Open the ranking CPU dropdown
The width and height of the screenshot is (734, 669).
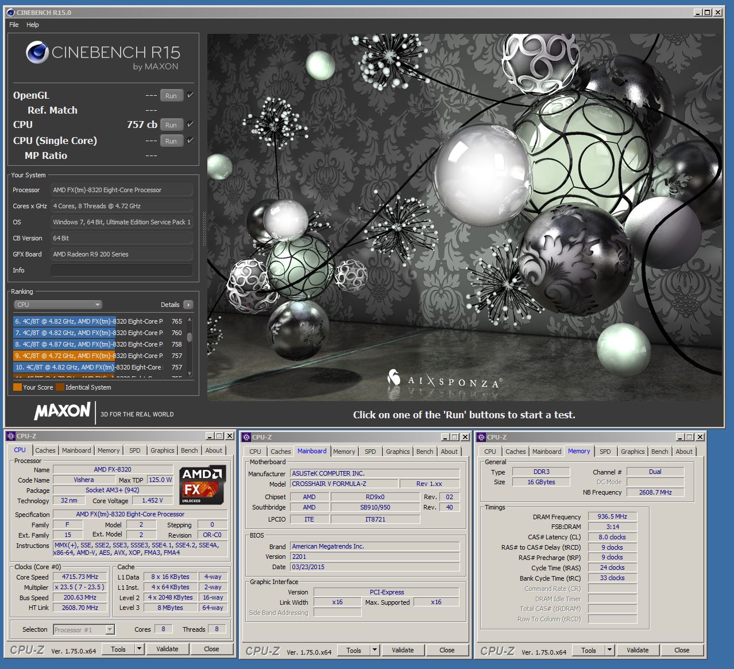tap(57, 305)
